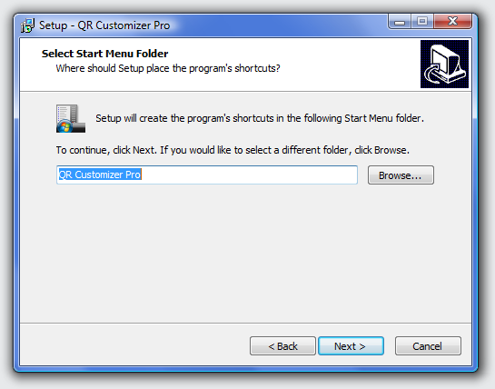Viewport: 495px width, 389px height.
Task: Click the Start Menu folder icon
Action: pyautogui.click(x=71, y=118)
